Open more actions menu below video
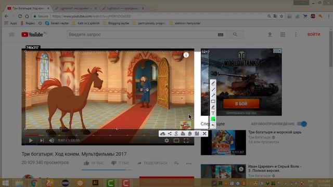 pos(188,163)
